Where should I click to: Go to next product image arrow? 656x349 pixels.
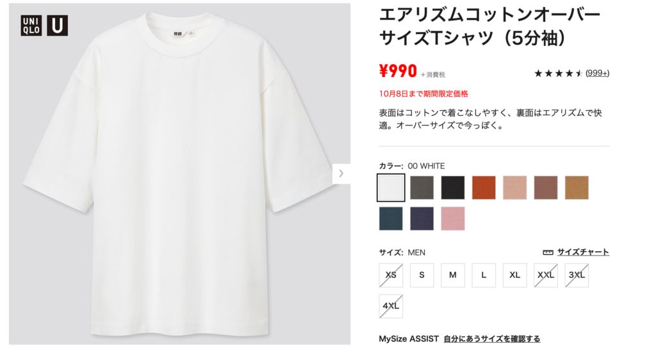pyautogui.click(x=341, y=174)
